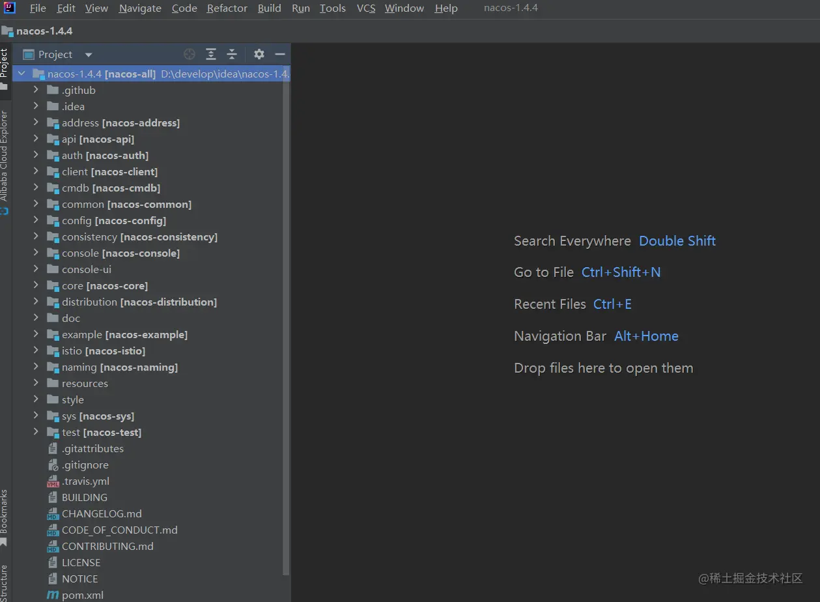Select distribution [nacos-distribution] module
The width and height of the screenshot is (820, 602).
point(139,302)
